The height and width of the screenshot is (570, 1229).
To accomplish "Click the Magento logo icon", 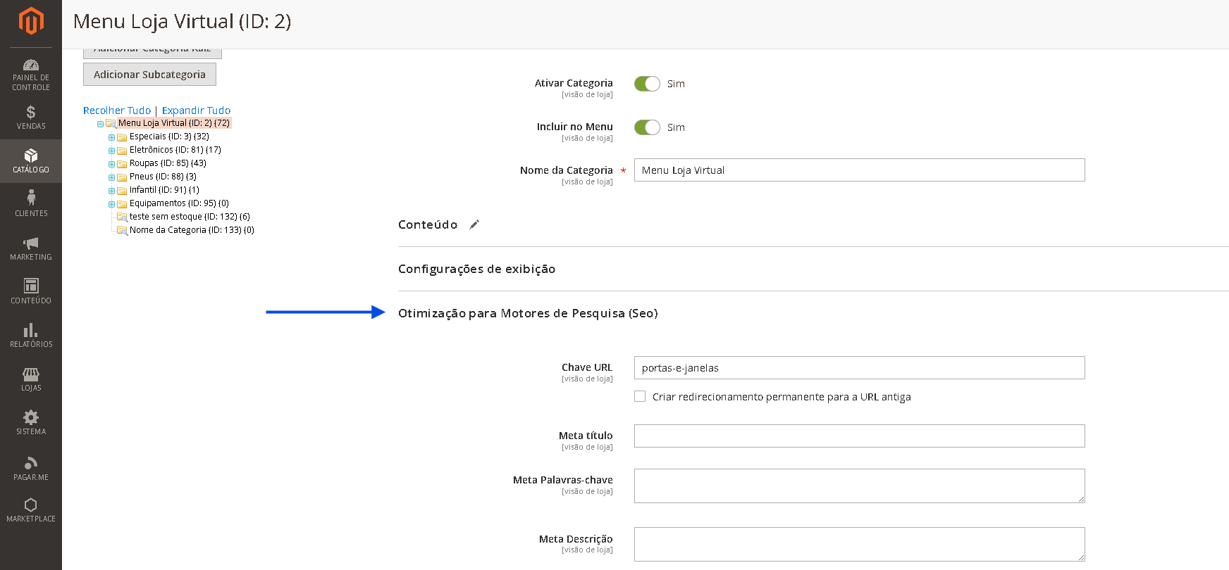I will (x=31, y=21).
